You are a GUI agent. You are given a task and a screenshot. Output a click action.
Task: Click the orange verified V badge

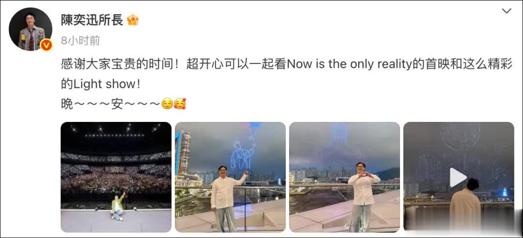pos(46,45)
